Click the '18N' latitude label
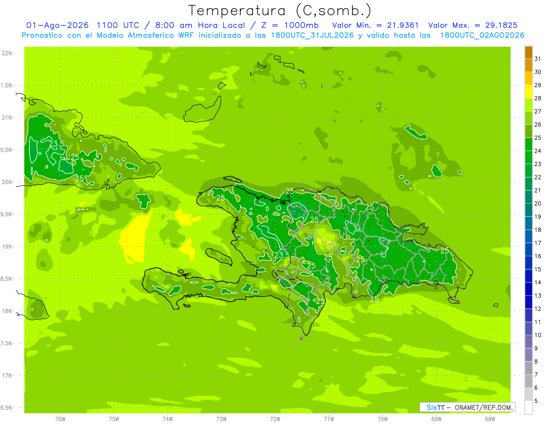The width and height of the screenshot is (550, 425). click(6, 311)
